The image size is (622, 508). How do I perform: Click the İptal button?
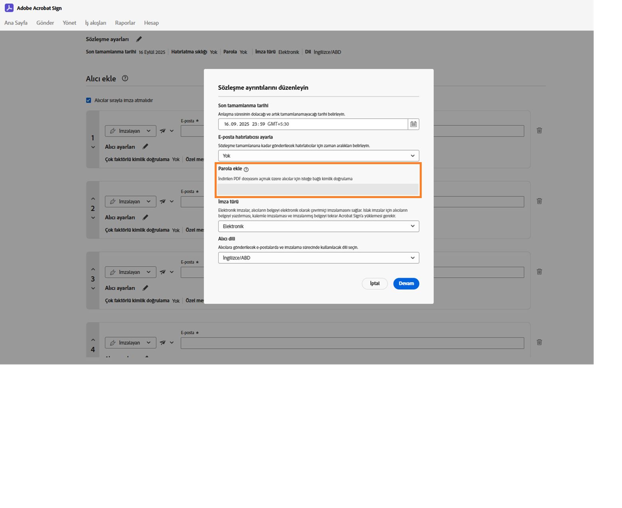[375, 284]
